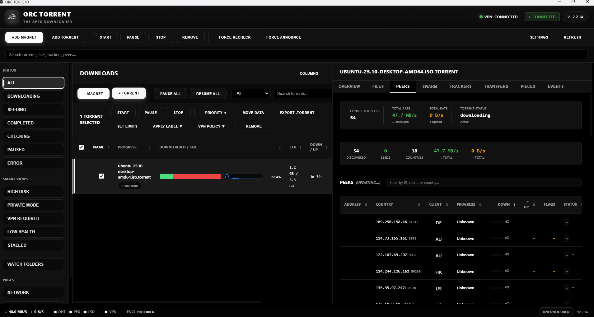The height and width of the screenshot is (317, 594).
Task: Open the Watch Folders view
Action: (33, 264)
